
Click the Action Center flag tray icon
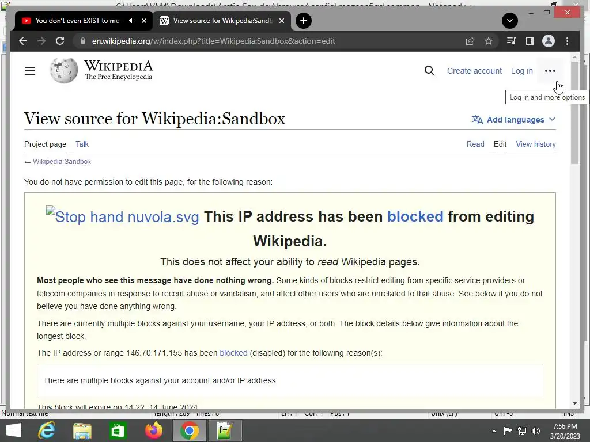pos(508,430)
